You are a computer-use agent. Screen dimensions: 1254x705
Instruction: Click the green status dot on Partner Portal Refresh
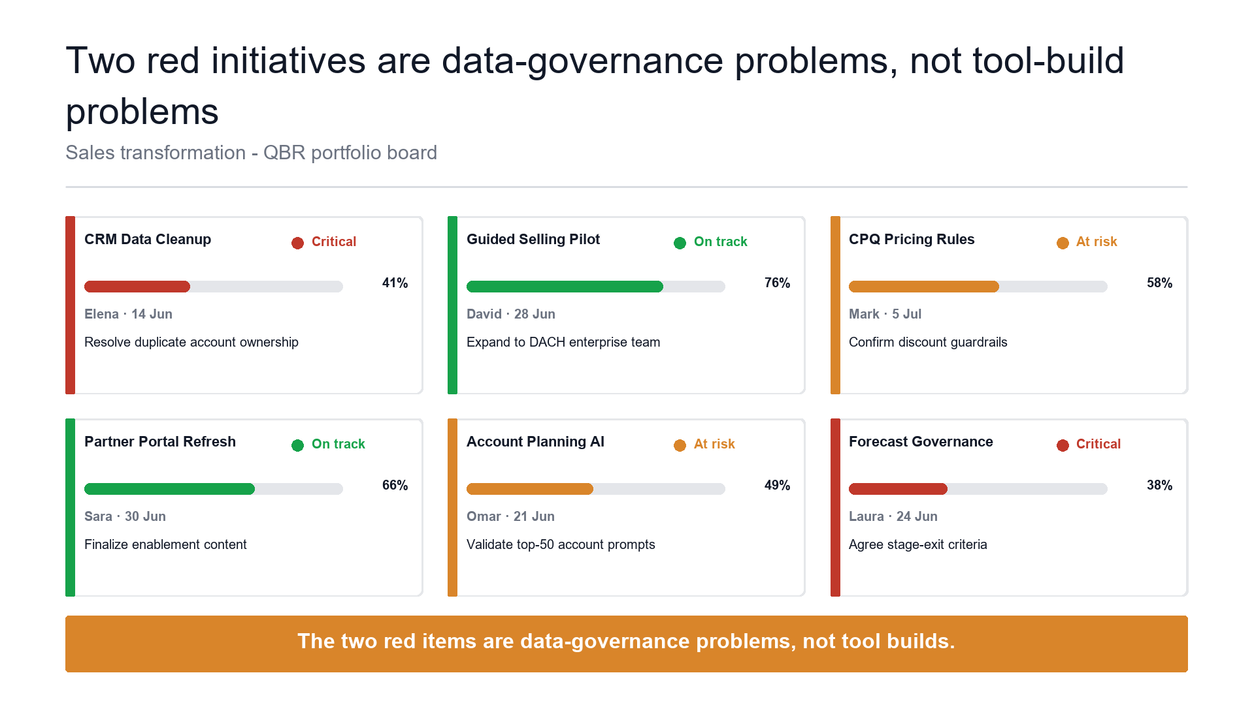pyautogui.click(x=297, y=445)
